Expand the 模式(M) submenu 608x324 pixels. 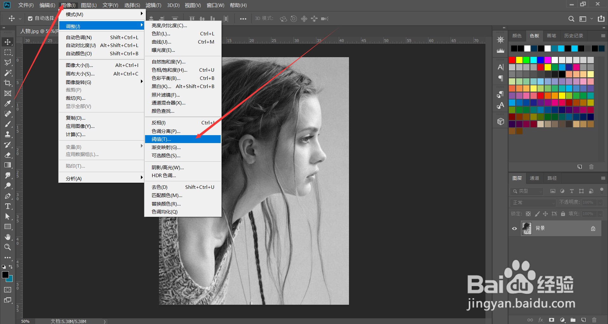(x=102, y=14)
